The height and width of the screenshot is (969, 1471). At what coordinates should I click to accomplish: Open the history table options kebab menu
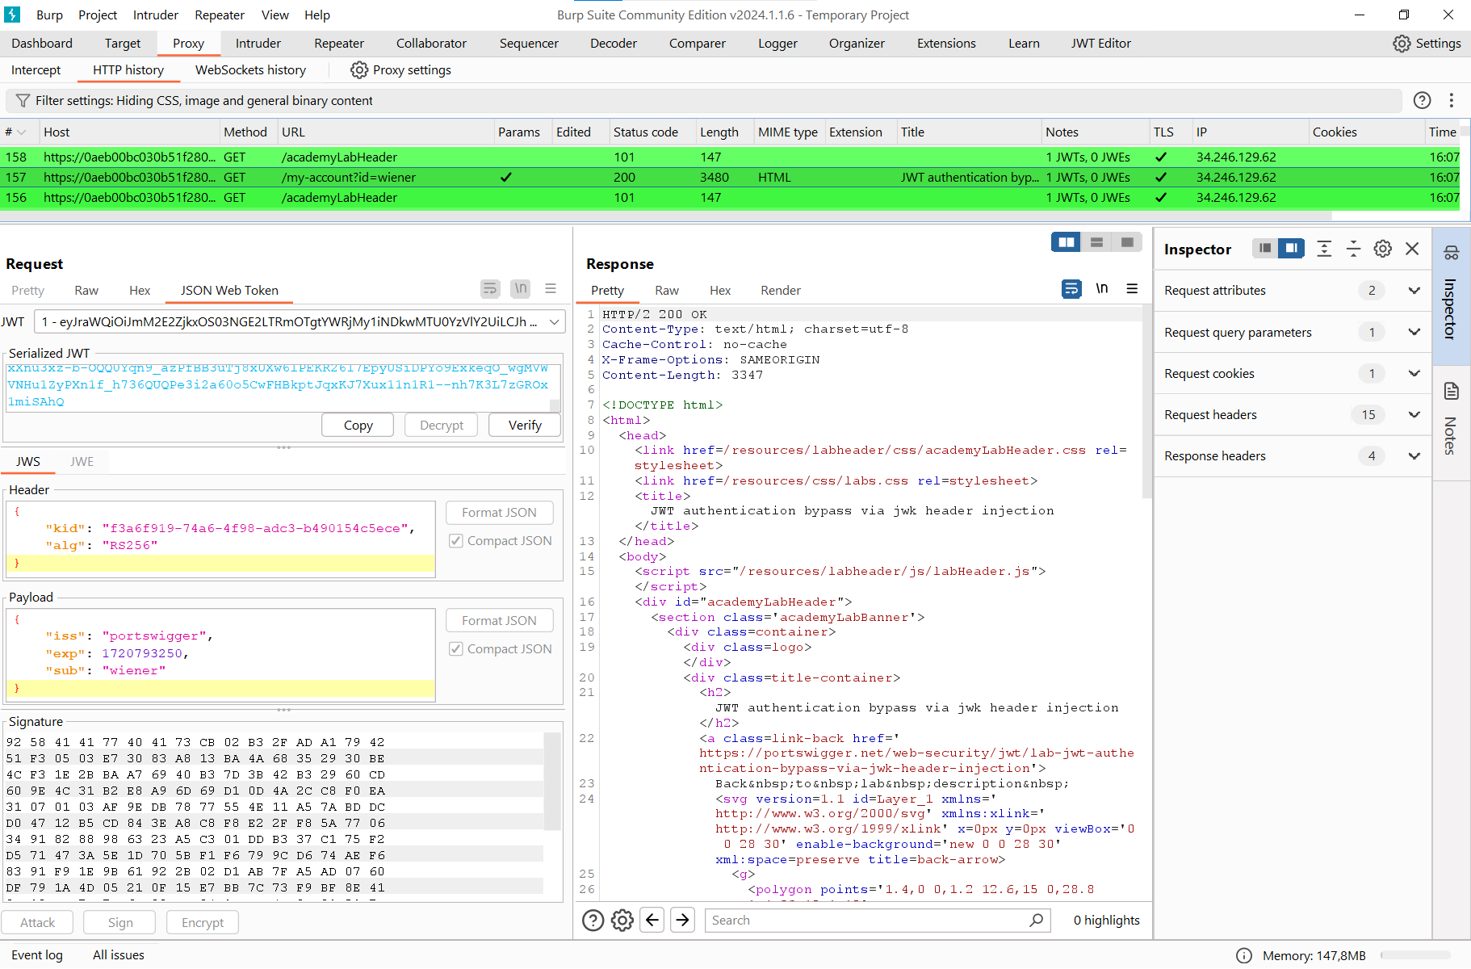[x=1452, y=100]
